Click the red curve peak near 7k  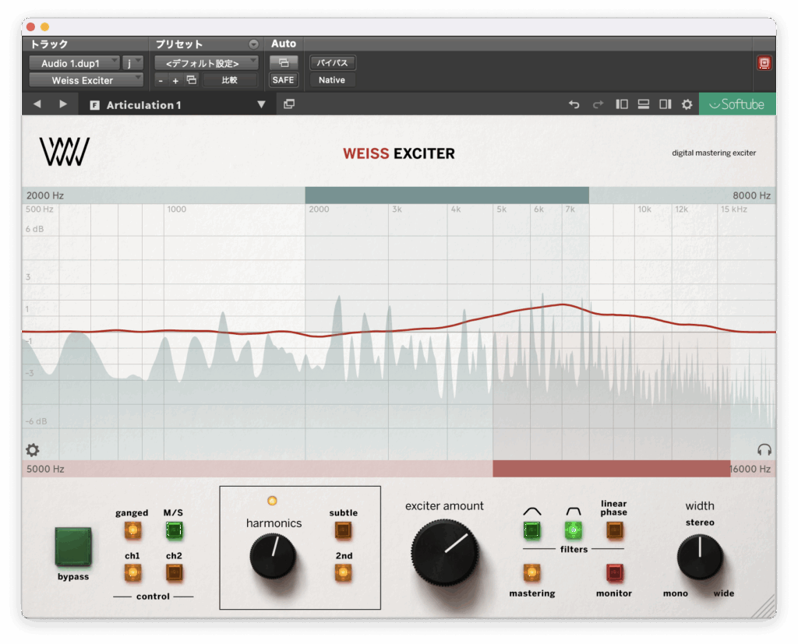click(x=563, y=304)
